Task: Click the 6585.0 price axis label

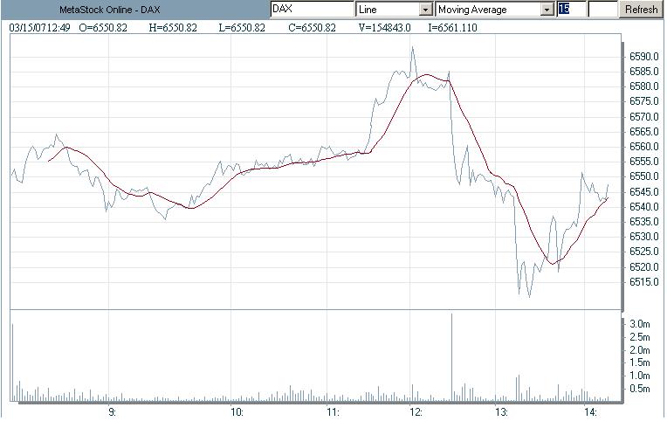Action: click(x=644, y=72)
